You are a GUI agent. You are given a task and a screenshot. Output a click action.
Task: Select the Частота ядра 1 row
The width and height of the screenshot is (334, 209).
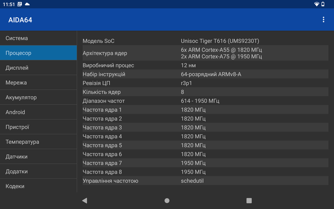pos(205,110)
